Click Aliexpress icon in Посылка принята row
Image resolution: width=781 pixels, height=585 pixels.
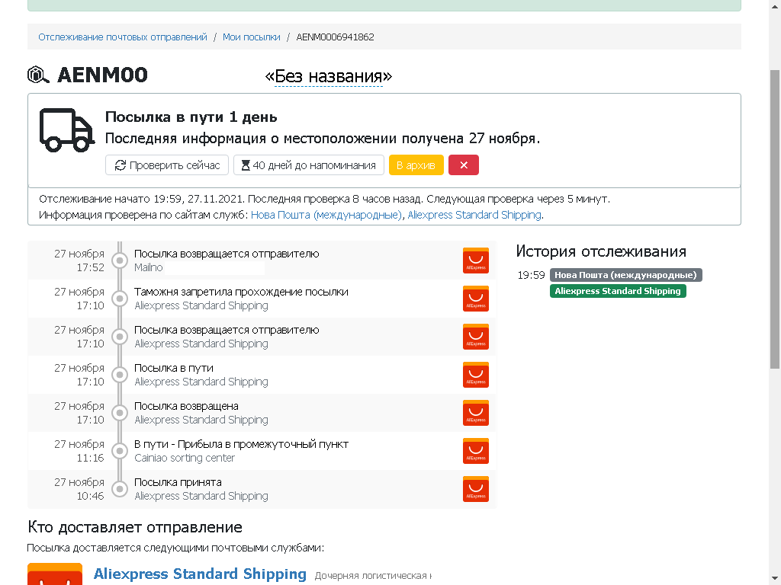(x=476, y=489)
